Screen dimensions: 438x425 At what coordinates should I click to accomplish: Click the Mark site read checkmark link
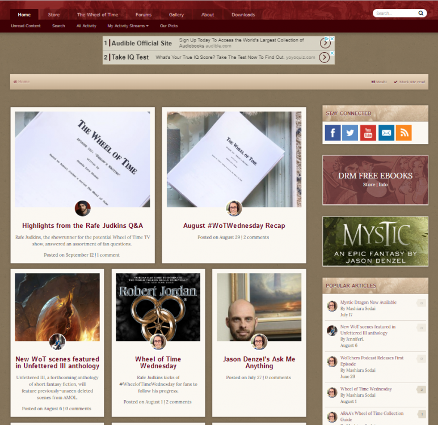pyautogui.click(x=409, y=82)
